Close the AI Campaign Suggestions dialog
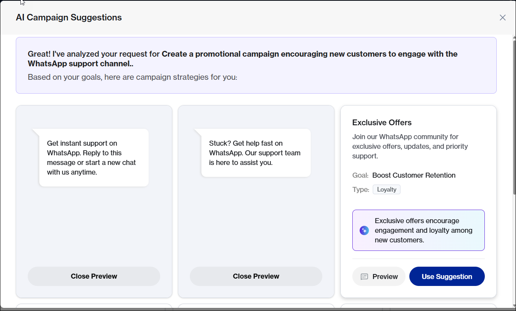Viewport: 516px width, 311px height. click(503, 18)
